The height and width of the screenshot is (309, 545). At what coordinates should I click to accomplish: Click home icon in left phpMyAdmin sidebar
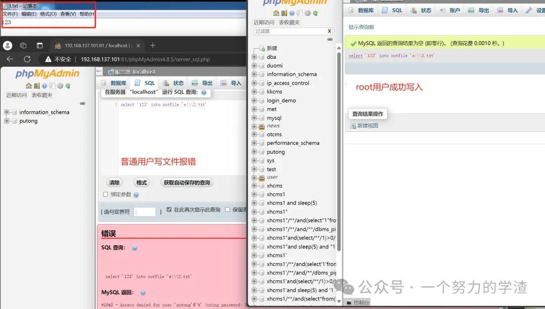coord(28,86)
